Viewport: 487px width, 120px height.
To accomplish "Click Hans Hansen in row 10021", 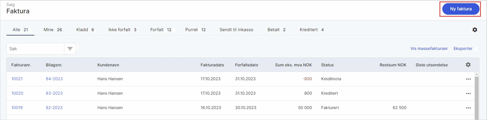I will point(110,79).
